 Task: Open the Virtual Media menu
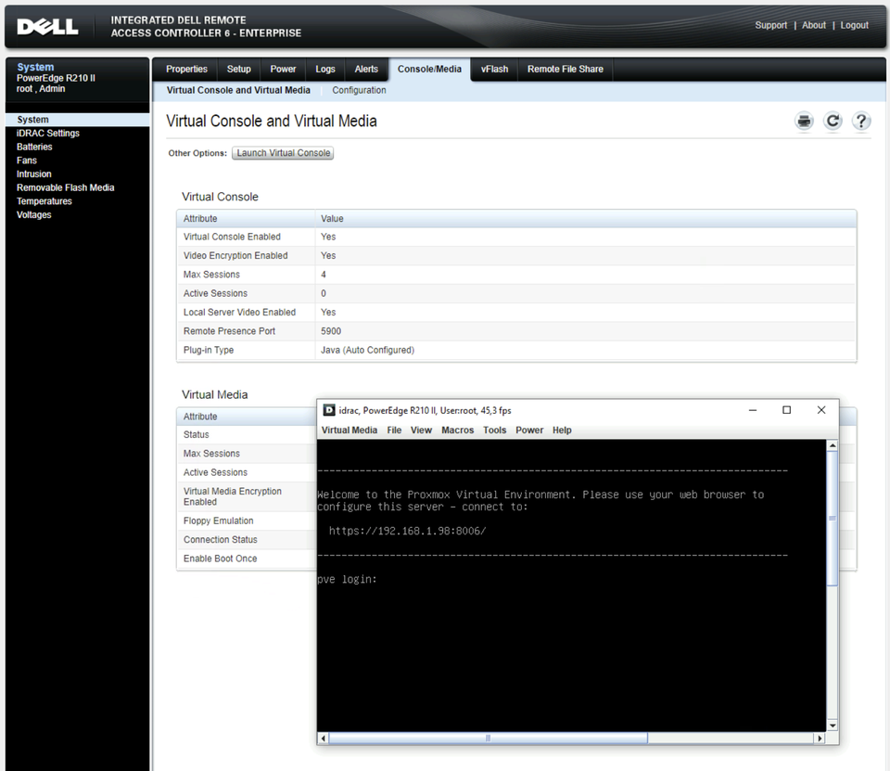coord(349,430)
